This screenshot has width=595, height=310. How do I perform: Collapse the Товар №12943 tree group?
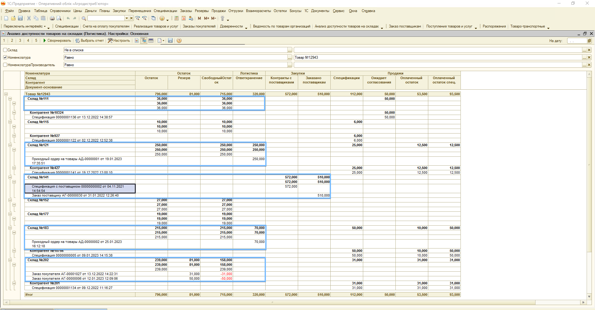pos(6,94)
